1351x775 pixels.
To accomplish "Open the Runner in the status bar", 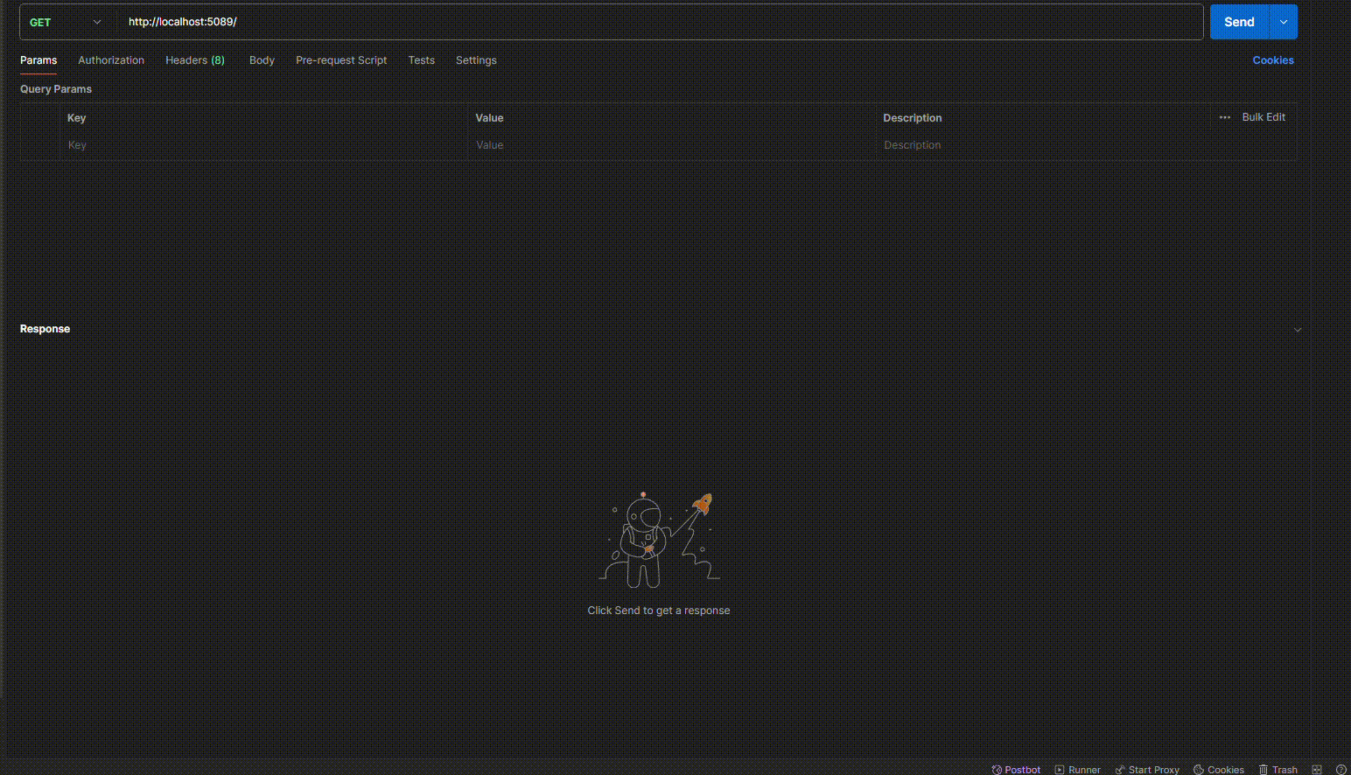I will [x=1077, y=770].
